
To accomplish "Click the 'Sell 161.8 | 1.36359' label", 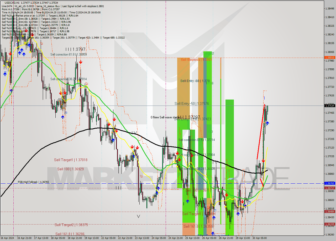I will point(198,226).
